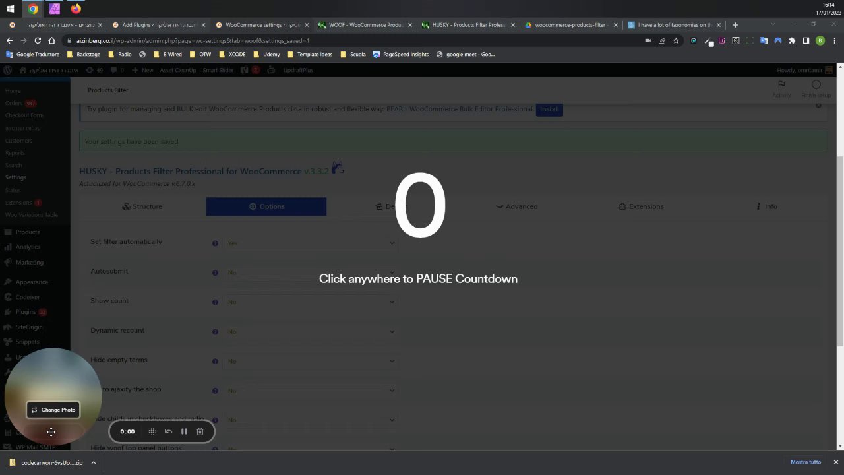
Task: Click the Chrome home icon
Action: click(x=52, y=40)
